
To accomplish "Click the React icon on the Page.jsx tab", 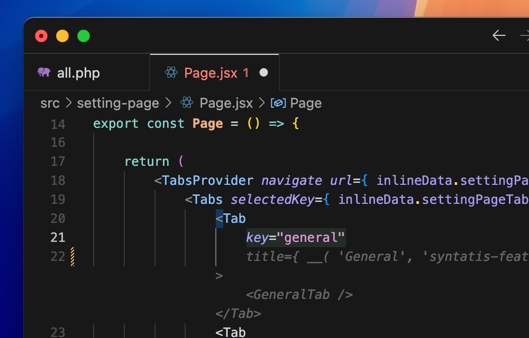I will coord(170,72).
